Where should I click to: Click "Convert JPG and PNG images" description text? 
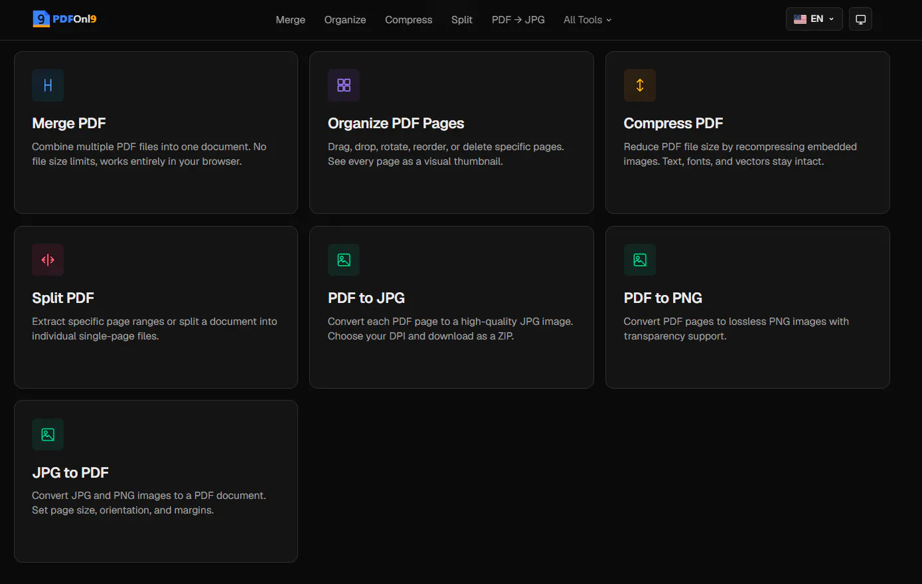pyautogui.click(x=149, y=503)
